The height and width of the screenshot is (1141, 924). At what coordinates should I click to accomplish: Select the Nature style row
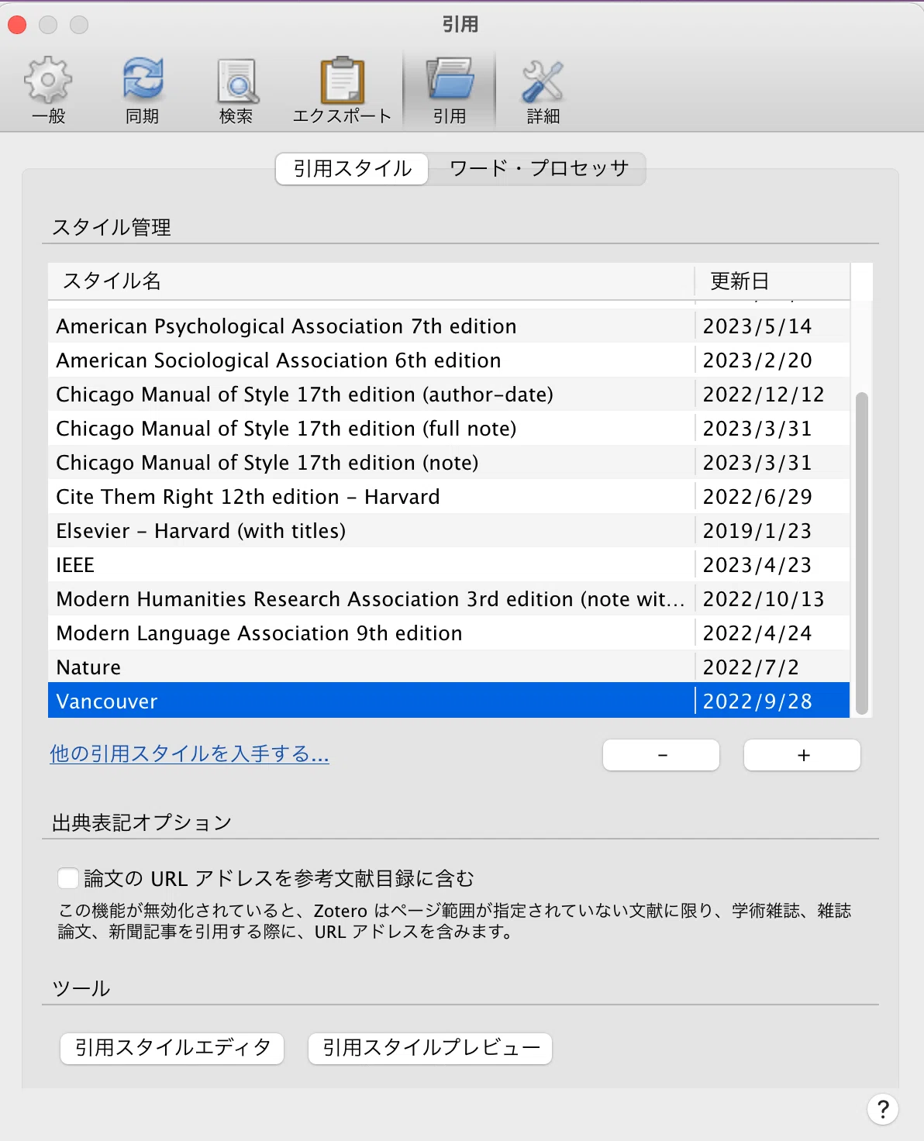click(x=449, y=667)
